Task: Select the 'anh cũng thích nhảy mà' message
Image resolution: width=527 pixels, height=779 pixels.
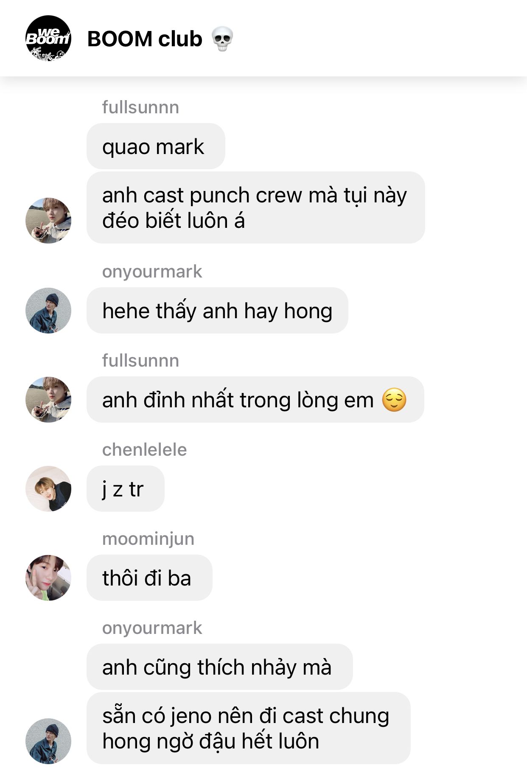Action: tap(220, 667)
